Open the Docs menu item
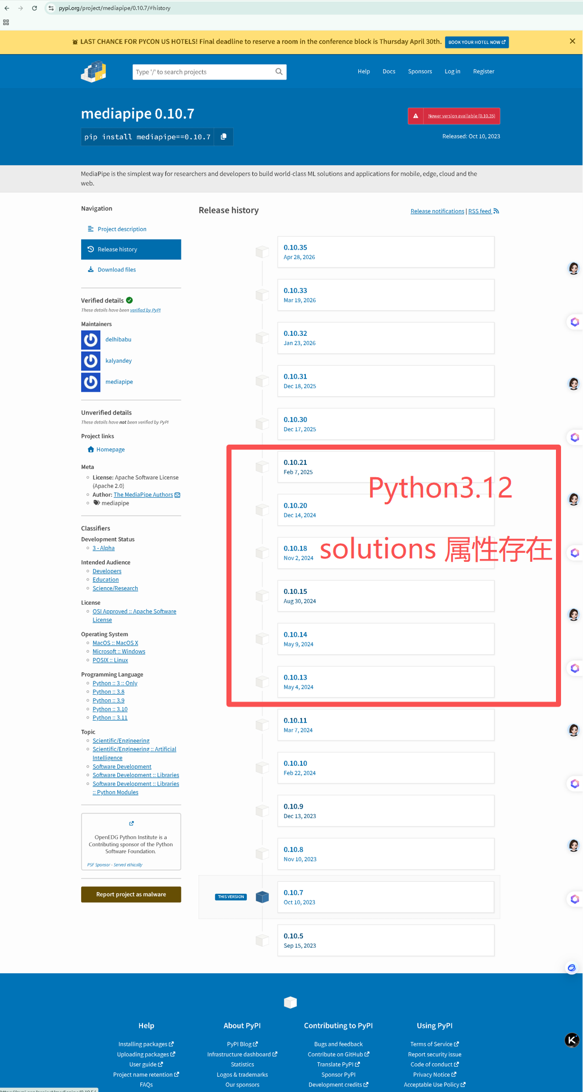Viewport: 583px width, 1092px height. tap(389, 72)
